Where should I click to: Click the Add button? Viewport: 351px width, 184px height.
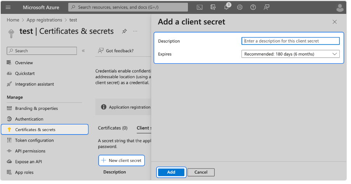(x=171, y=172)
